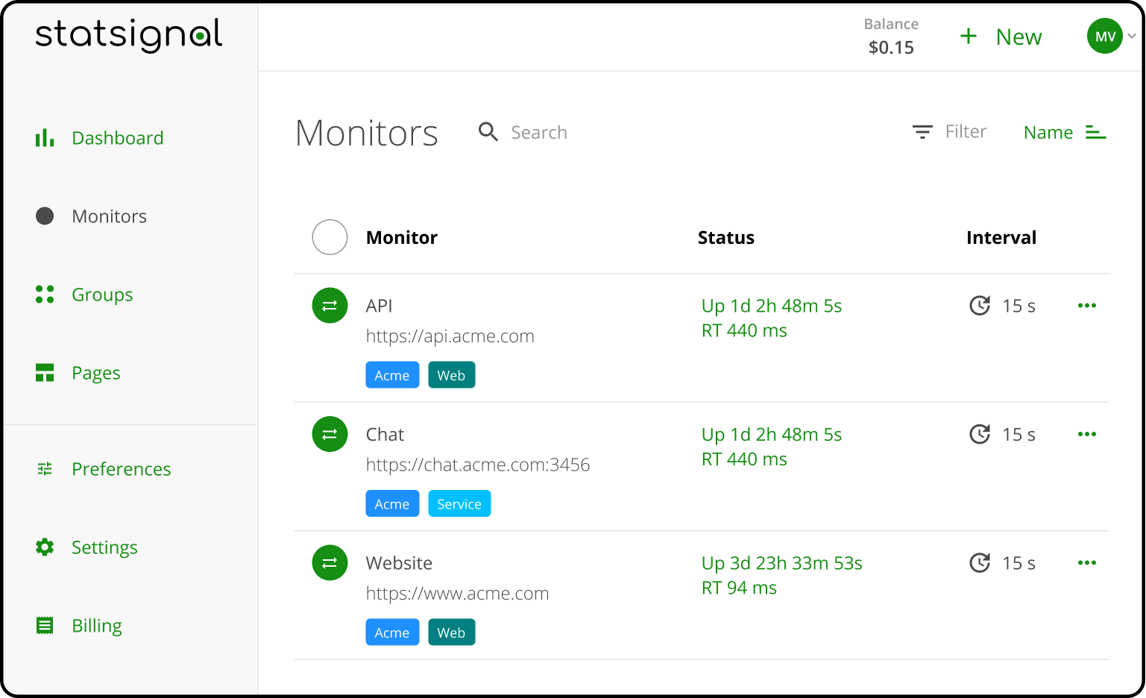Open Preferences from the sidebar
Screen dimensions: 1146x698
pyautogui.click(x=121, y=469)
